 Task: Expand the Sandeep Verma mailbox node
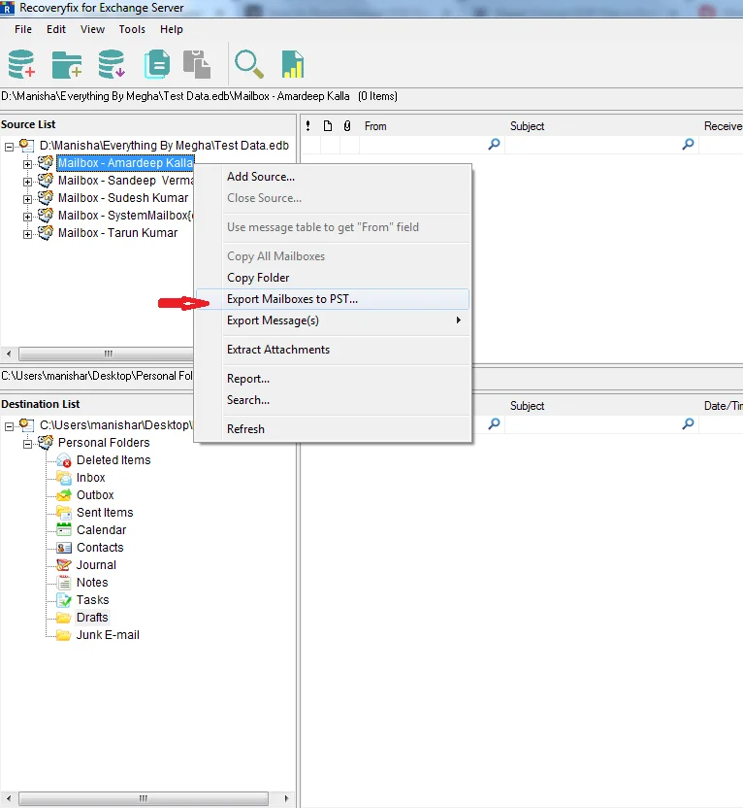(x=27, y=182)
